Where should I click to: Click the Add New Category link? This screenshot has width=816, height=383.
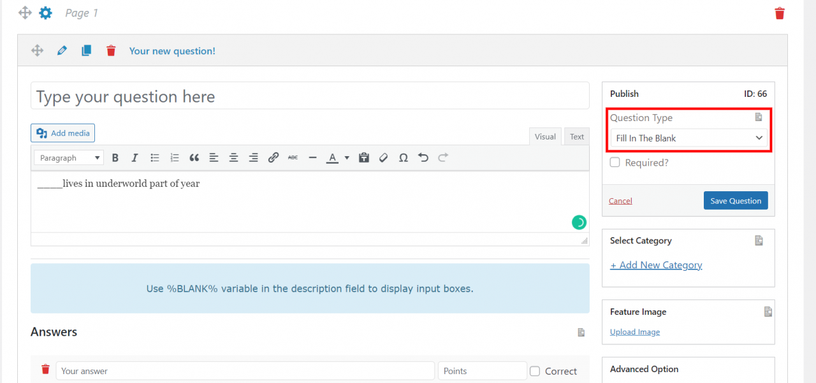click(656, 265)
